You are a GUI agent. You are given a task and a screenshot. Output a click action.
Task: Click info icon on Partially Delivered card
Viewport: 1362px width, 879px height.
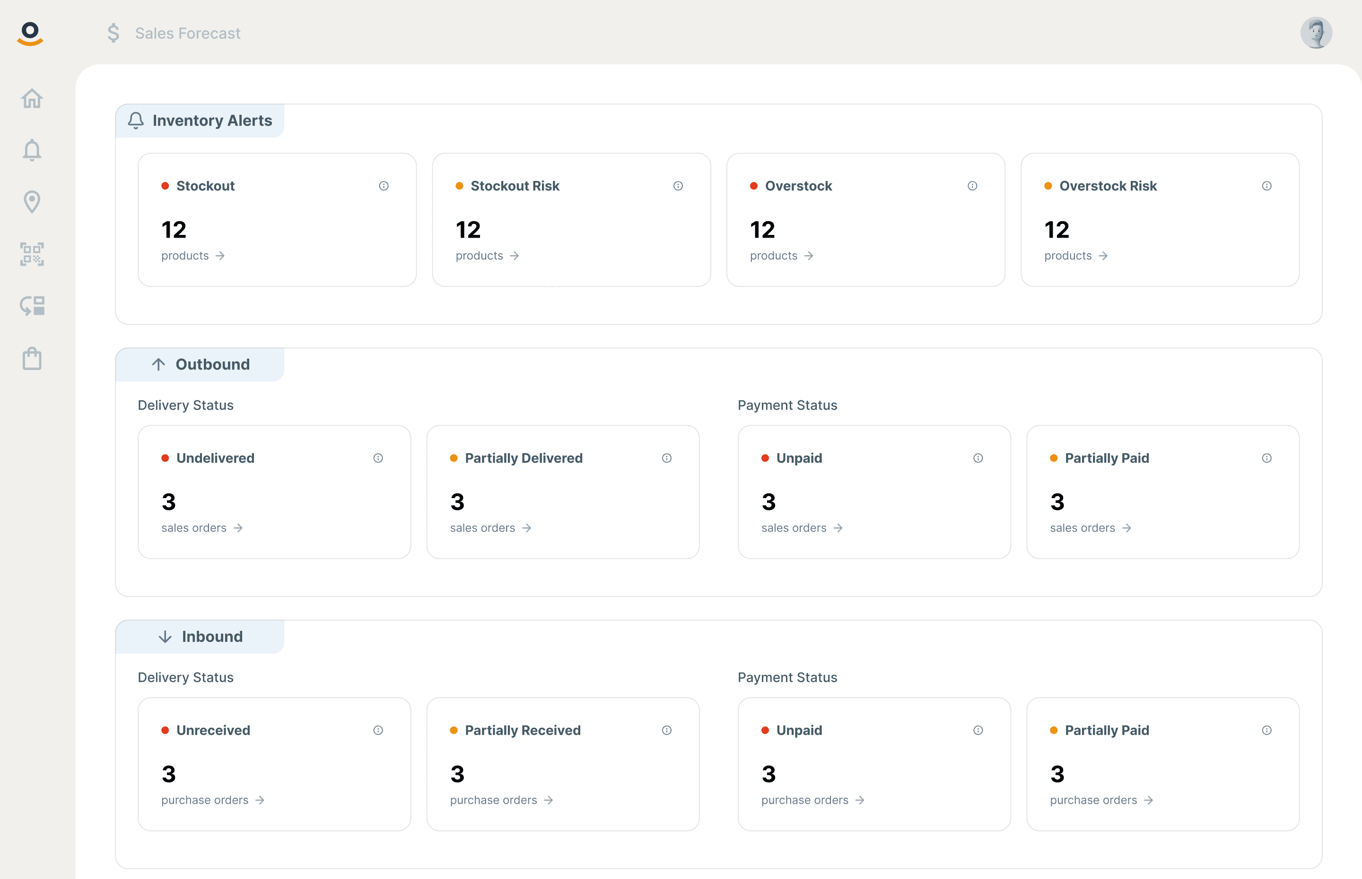click(x=666, y=458)
